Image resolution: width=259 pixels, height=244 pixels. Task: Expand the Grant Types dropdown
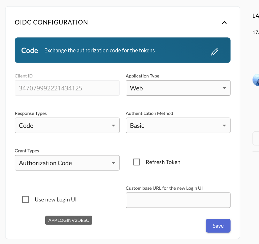(x=67, y=163)
